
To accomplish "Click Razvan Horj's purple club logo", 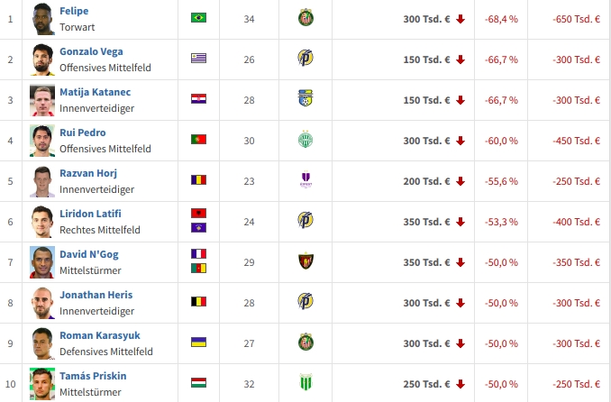I will pos(305,180).
